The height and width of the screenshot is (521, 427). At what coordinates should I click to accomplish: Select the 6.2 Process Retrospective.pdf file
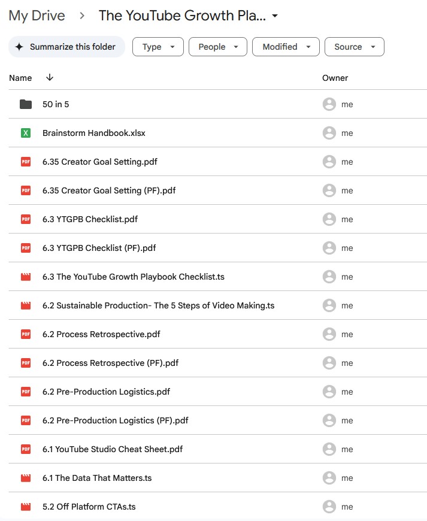(x=101, y=334)
